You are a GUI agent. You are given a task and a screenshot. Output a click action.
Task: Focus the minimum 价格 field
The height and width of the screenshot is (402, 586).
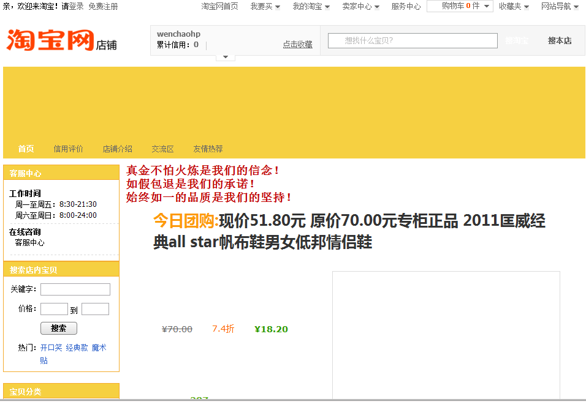pyautogui.click(x=54, y=309)
